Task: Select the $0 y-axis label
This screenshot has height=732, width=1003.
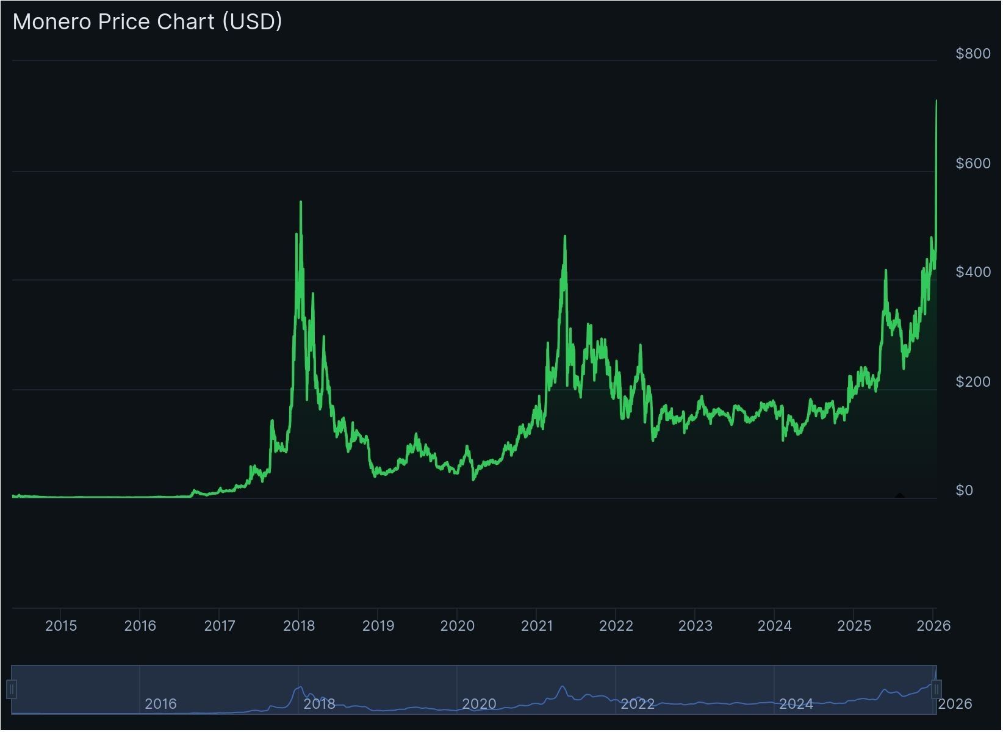Action: point(965,490)
